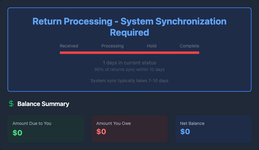
Task: Click 'System sync typically takes 7-10 days'
Action: tap(129, 81)
